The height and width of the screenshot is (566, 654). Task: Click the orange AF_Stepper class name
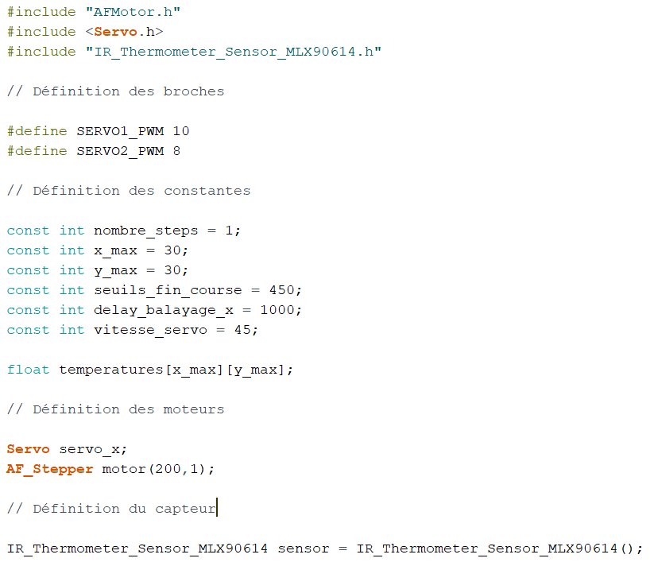(50, 469)
